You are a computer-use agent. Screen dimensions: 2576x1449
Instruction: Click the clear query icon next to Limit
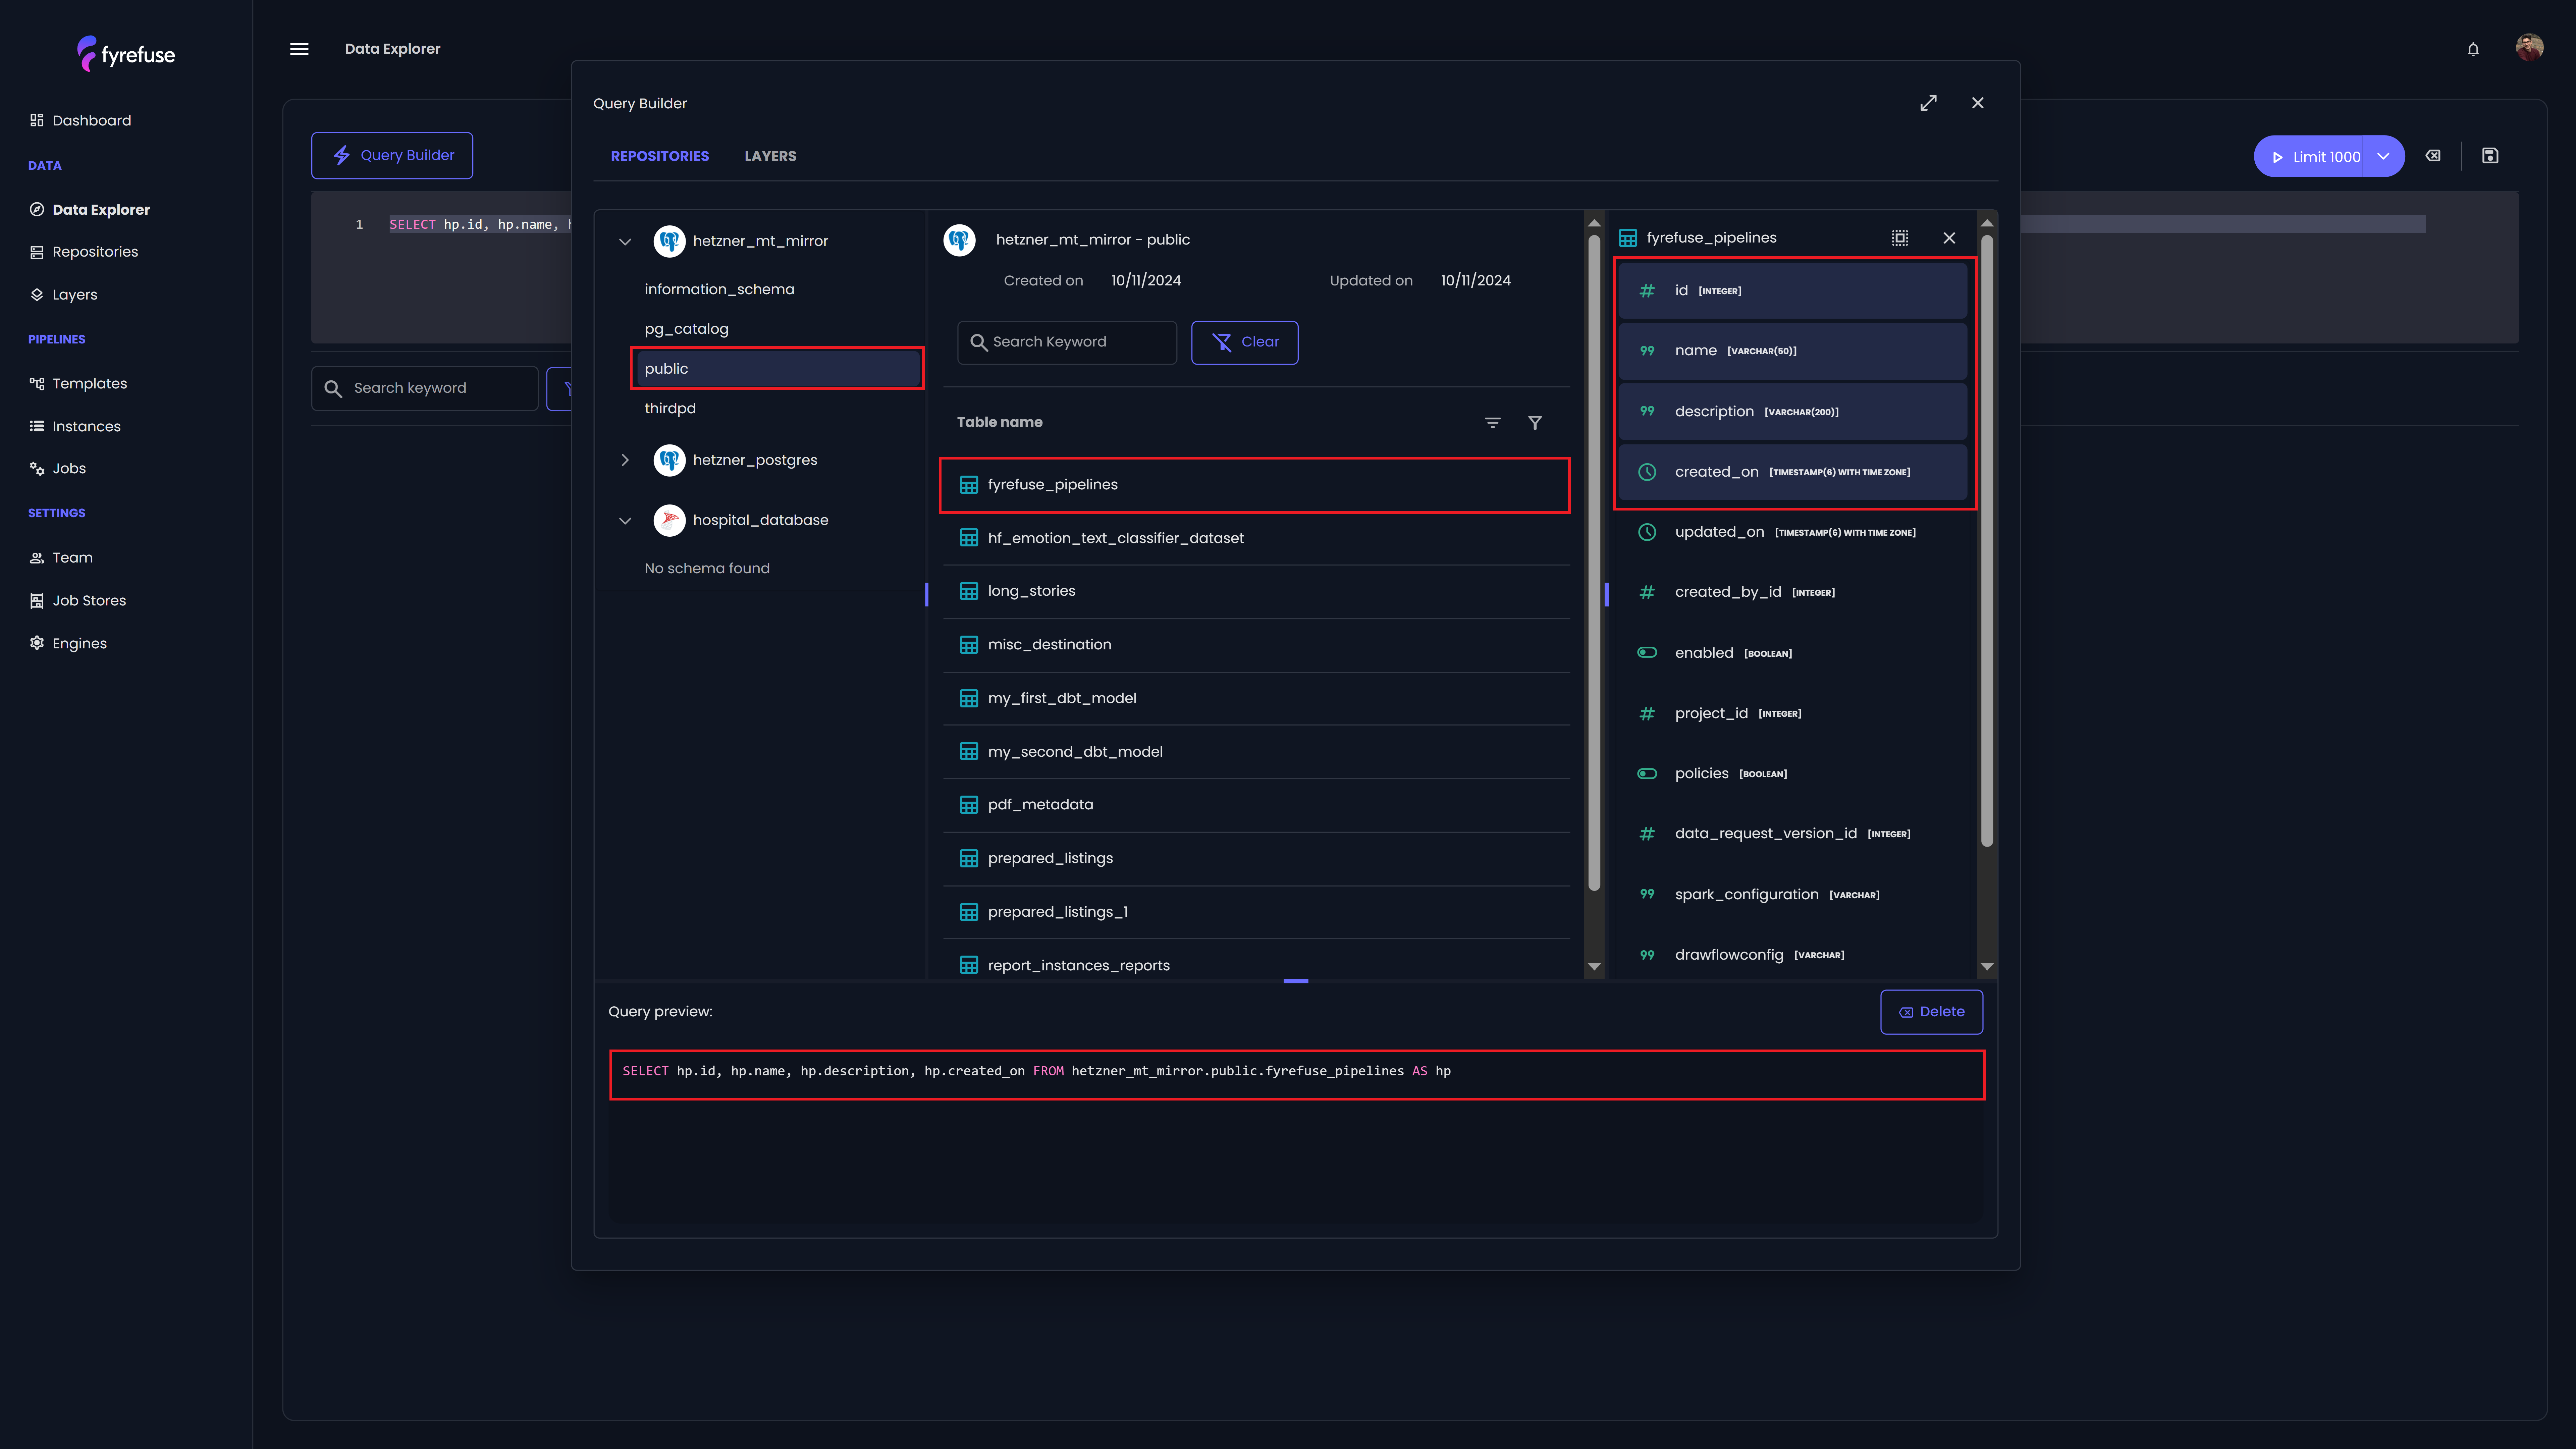pyautogui.click(x=2433, y=156)
